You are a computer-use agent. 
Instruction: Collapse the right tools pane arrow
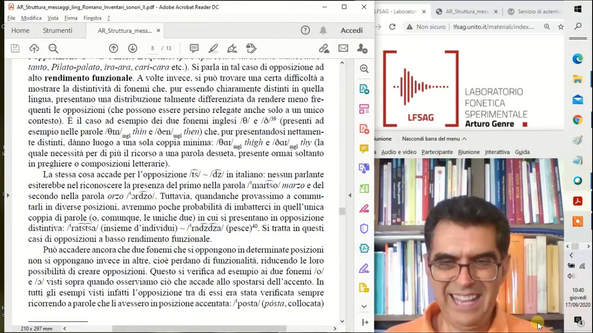pos(365,322)
